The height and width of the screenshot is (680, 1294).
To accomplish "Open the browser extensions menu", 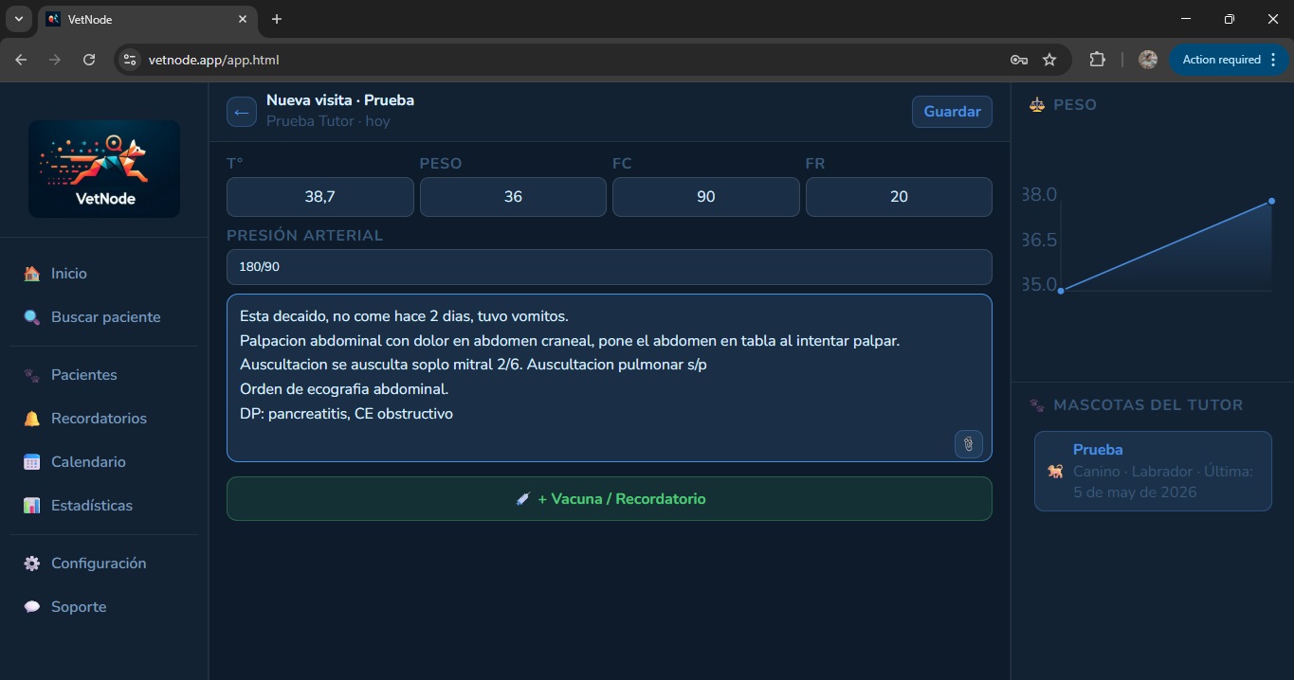I will (x=1097, y=60).
